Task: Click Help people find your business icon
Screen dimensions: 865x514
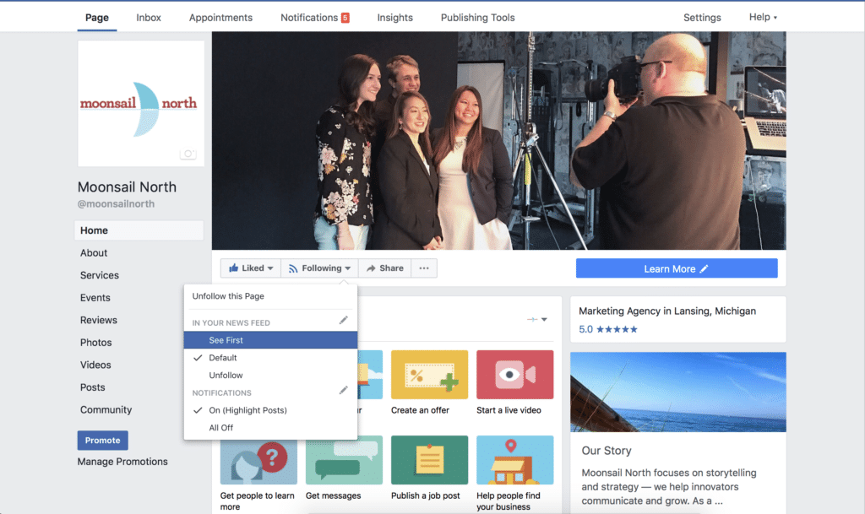Action: pyautogui.click(x=514, y=460)
